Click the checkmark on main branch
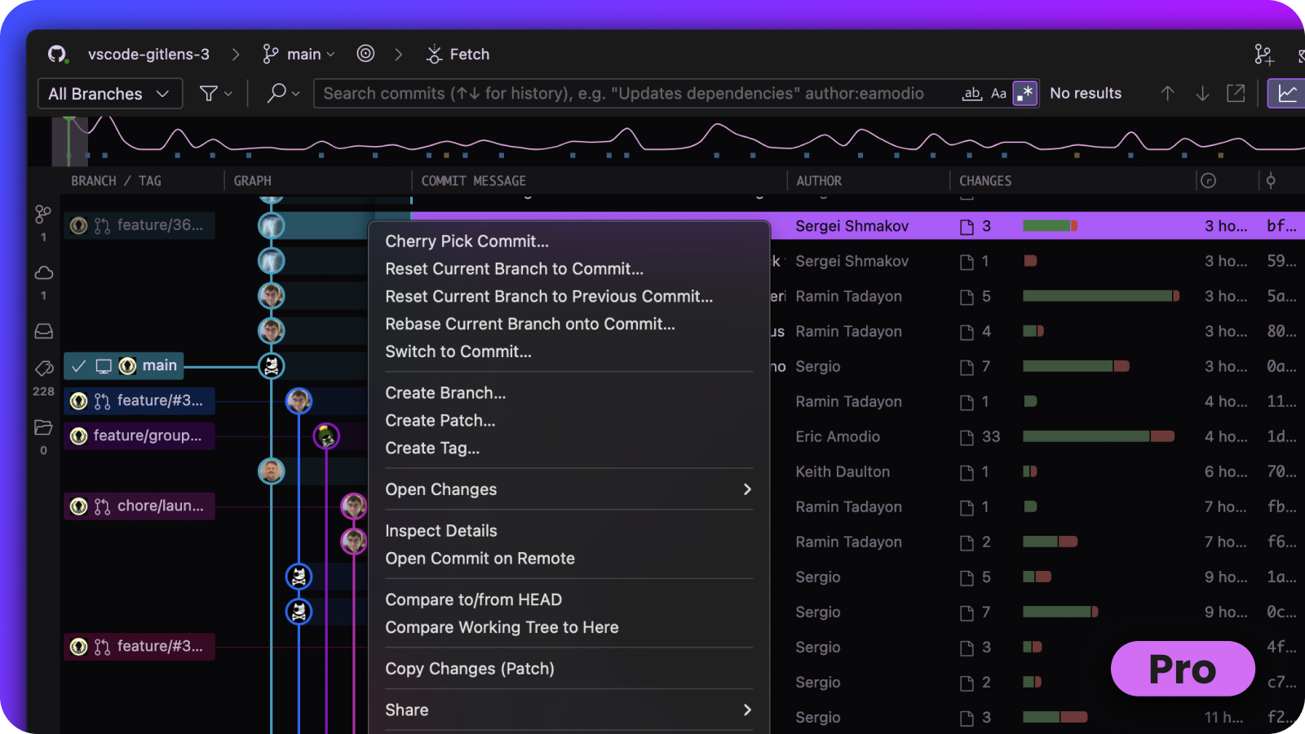The height and width of the screenshot is (734, 1305). pos(78,366)
